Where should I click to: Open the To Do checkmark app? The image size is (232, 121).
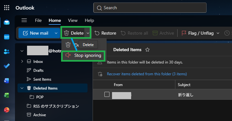click(7, 66)
